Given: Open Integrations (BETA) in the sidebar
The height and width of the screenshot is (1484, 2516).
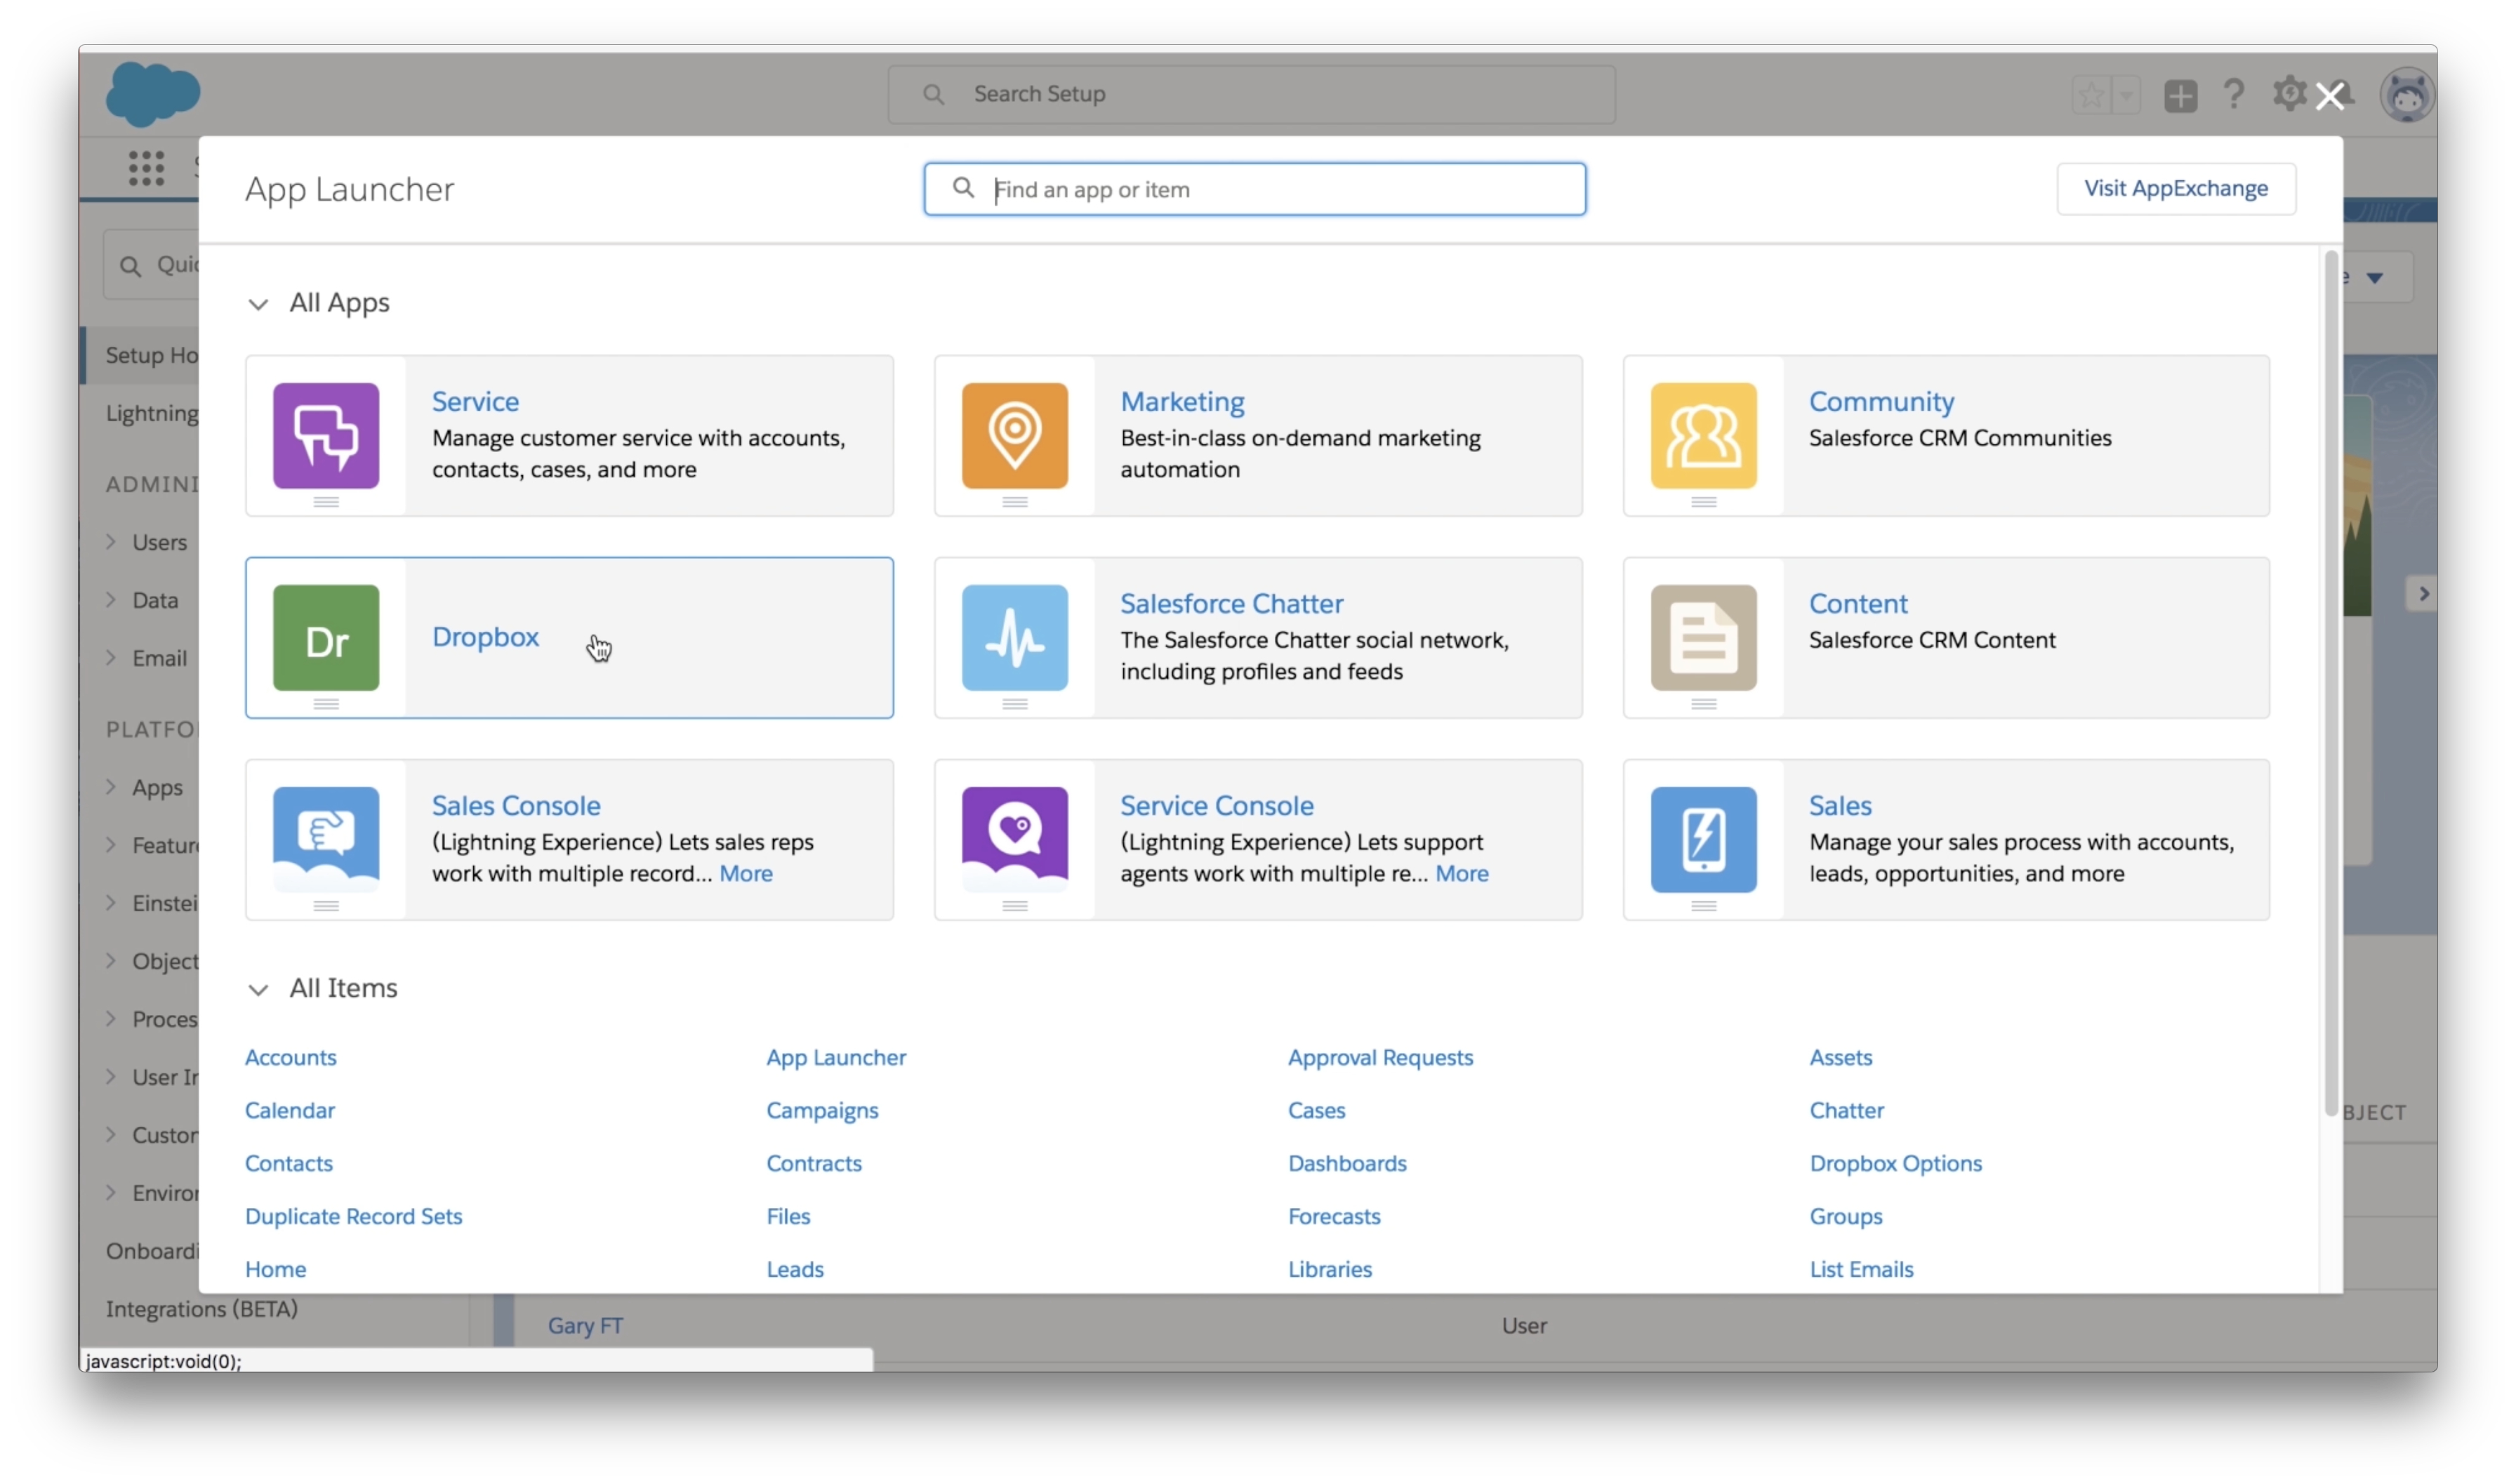Looking at the screenshot, I should pyautogui.click(x=202, y=1308).
